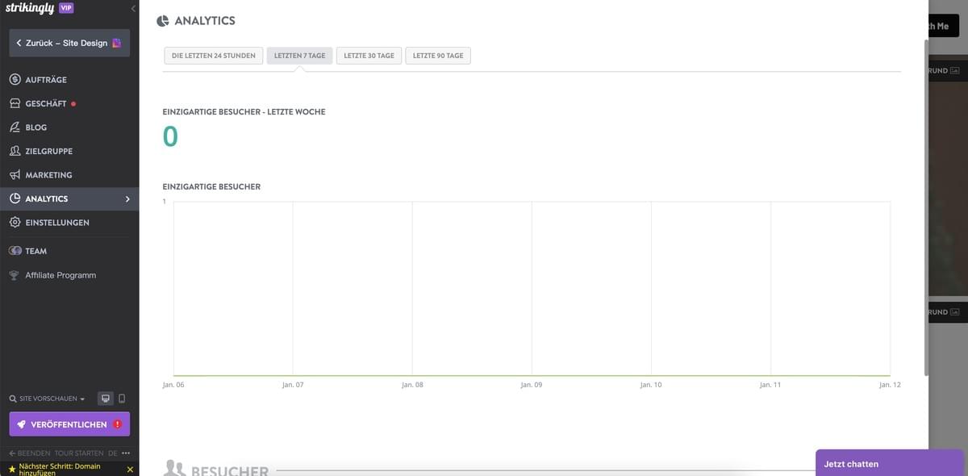Click Tour Starten link
Screen dimensions: 968x476
pyautogui.click(x=79, y=453)
